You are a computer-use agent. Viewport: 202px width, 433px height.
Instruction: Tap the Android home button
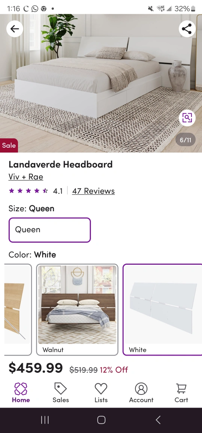pyautogui.click(x=101, y=420)
